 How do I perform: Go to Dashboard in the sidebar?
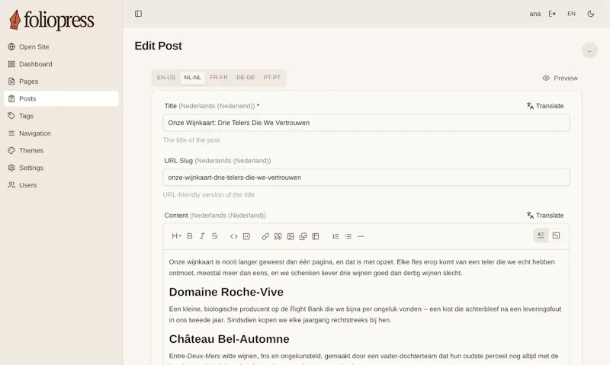pyautogui.click(x=61, y=64)
